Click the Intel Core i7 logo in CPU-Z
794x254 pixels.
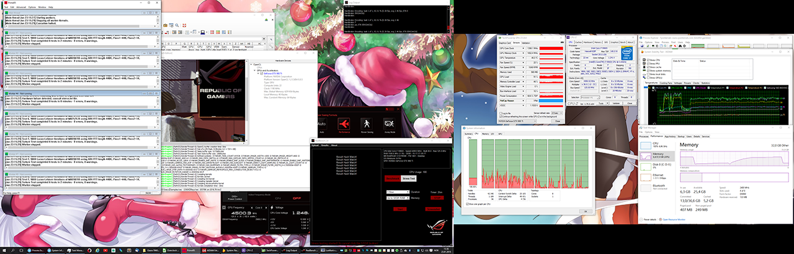tap(627, 53)
